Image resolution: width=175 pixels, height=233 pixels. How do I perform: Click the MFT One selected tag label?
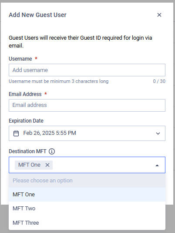tap(29, 165)
